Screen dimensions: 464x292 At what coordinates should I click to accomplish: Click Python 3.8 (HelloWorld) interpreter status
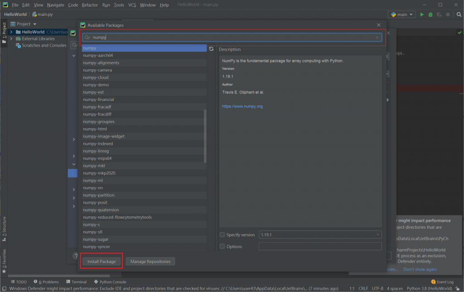pyautogui.click(x=430, y=288)
